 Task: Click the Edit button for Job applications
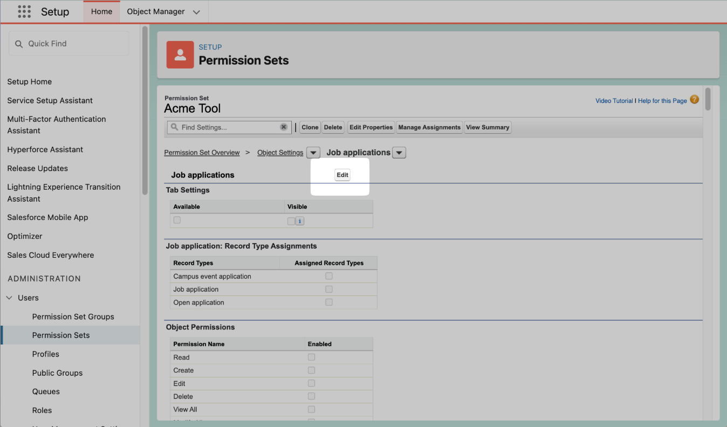pos(342,175)
